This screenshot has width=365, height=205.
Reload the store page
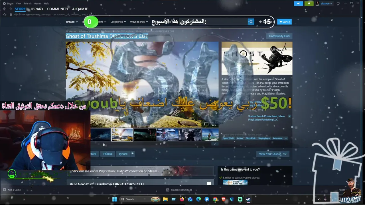pos(5,15)
